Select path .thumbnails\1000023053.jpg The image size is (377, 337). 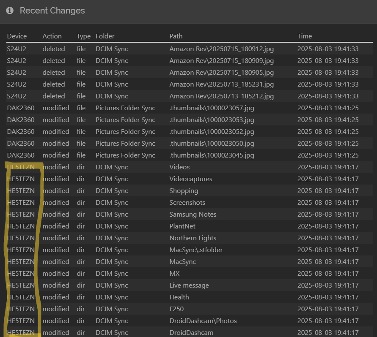click(212, 120)
